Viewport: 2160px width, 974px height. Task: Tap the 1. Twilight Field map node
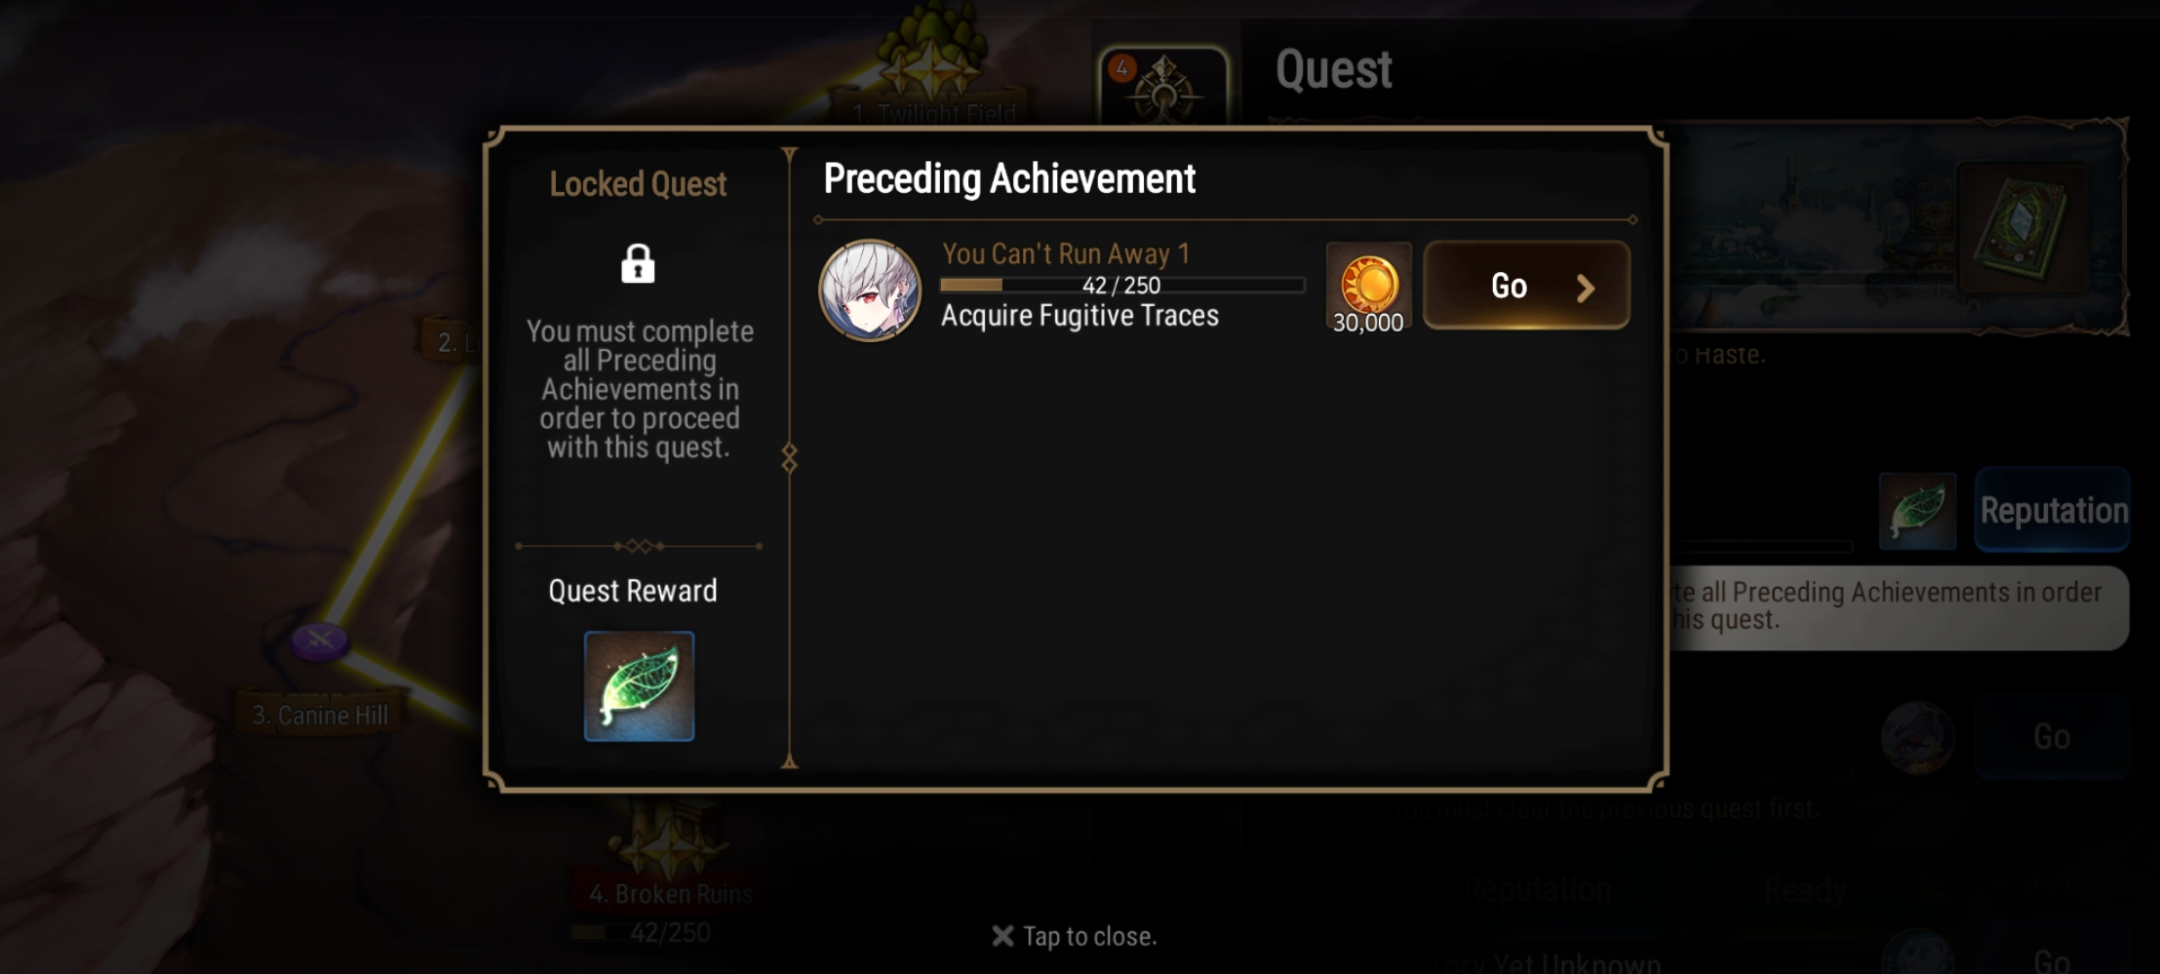[933, 113]
